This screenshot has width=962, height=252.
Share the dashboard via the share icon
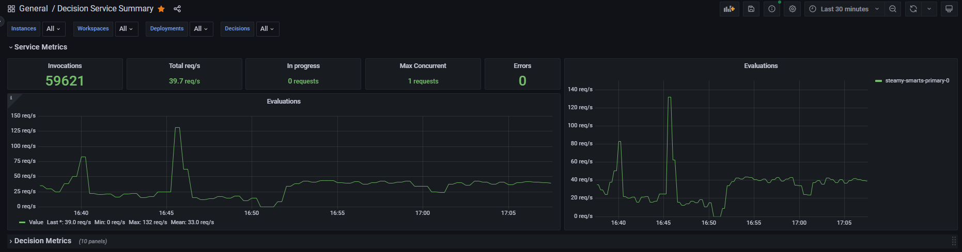(177, 9)
